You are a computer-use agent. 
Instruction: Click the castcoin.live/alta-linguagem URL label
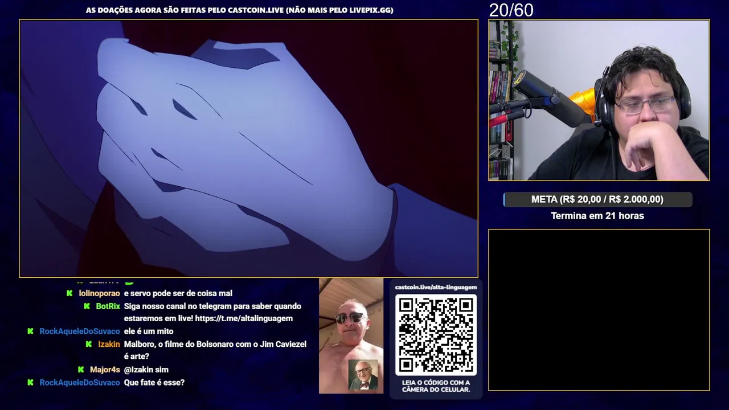coord(436,287)
